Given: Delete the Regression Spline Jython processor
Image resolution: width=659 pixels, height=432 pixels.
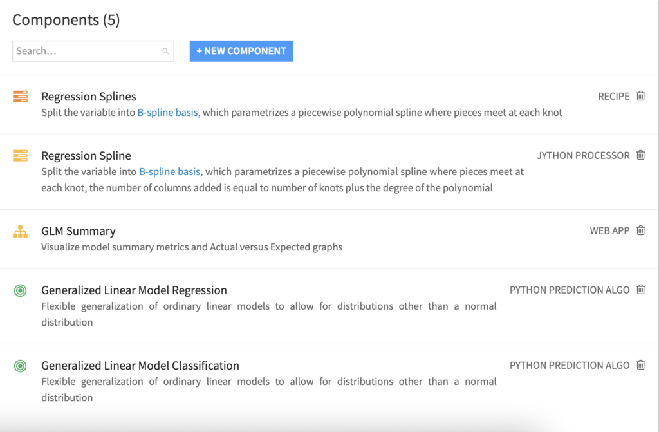Looking at the screenshot, I should pyautogui.click(x=640, y=155).
